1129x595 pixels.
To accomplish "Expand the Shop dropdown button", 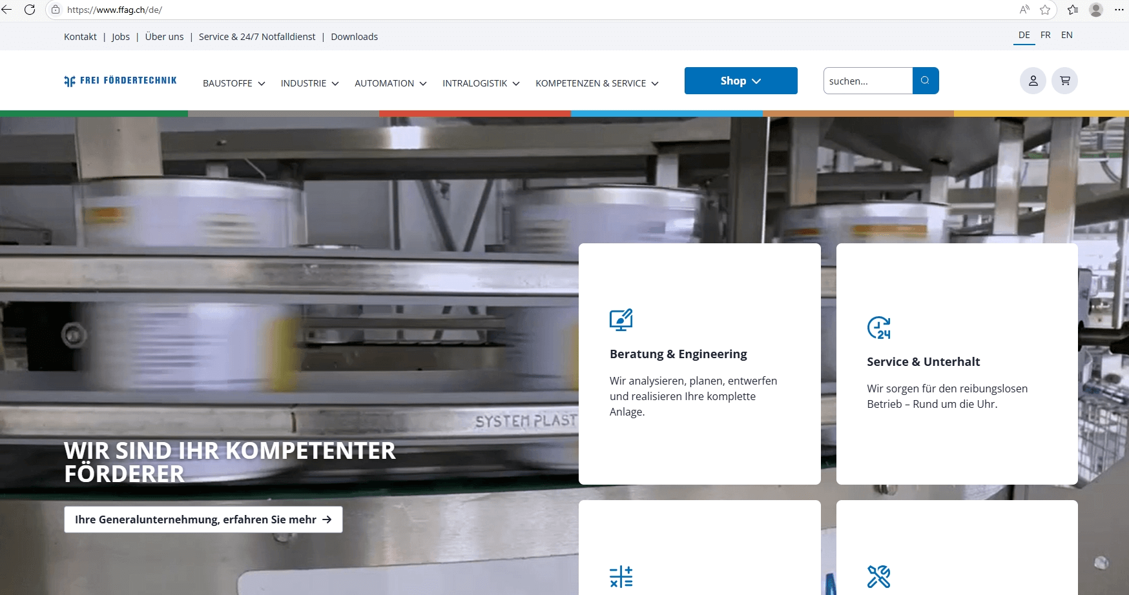I will tap(740, 81).
